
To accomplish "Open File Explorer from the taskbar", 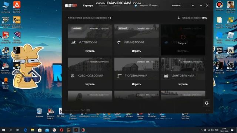I will tap(33, 130).
